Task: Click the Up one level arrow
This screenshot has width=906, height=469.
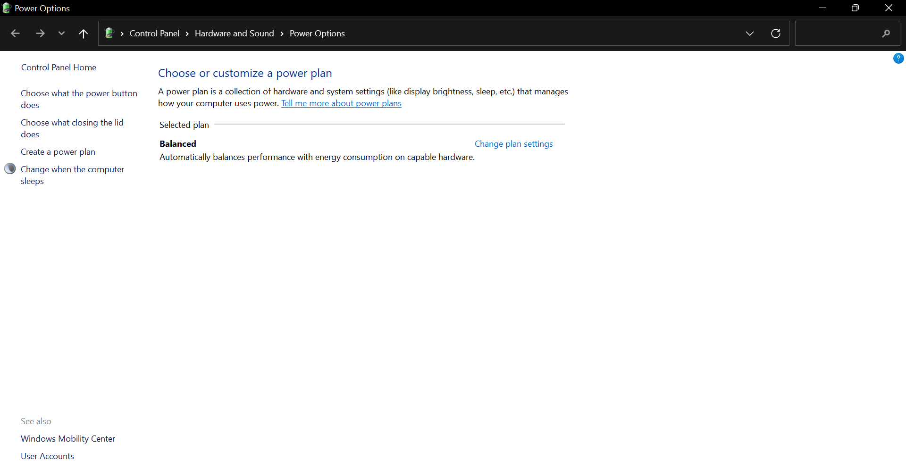Action: pos(84,33)
